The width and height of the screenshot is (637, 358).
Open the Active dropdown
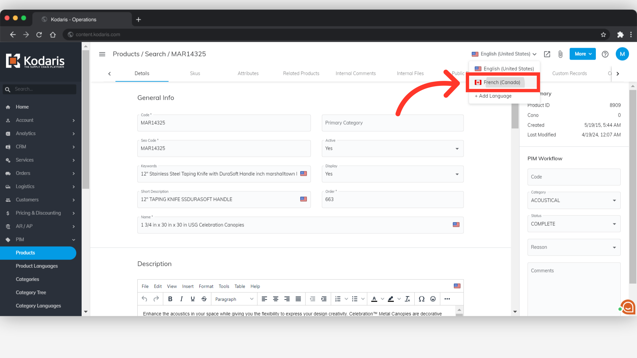coord(392,149)
